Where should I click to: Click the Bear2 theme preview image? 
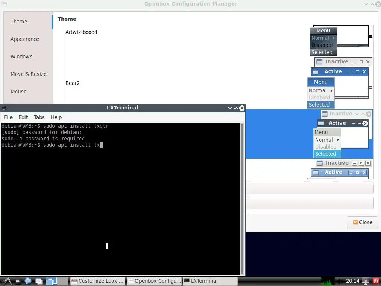[x=340, y=83]
